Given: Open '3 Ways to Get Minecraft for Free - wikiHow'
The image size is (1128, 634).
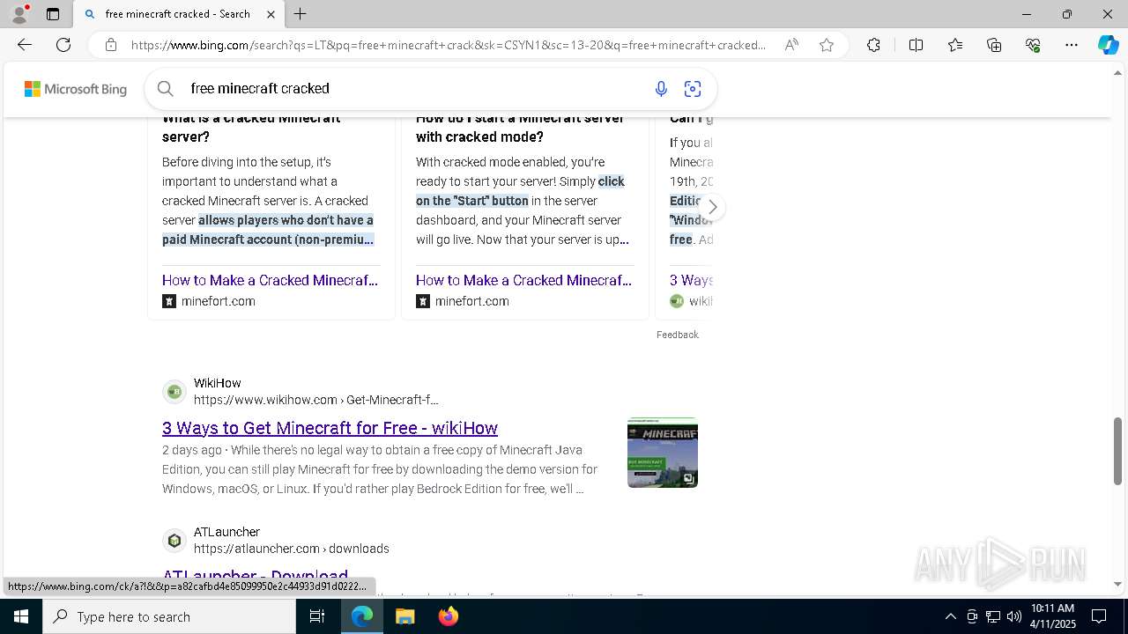Looking at the screenshot, I should (330, 428).
